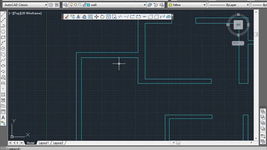Select the Circle tool

tap(3, 49)
